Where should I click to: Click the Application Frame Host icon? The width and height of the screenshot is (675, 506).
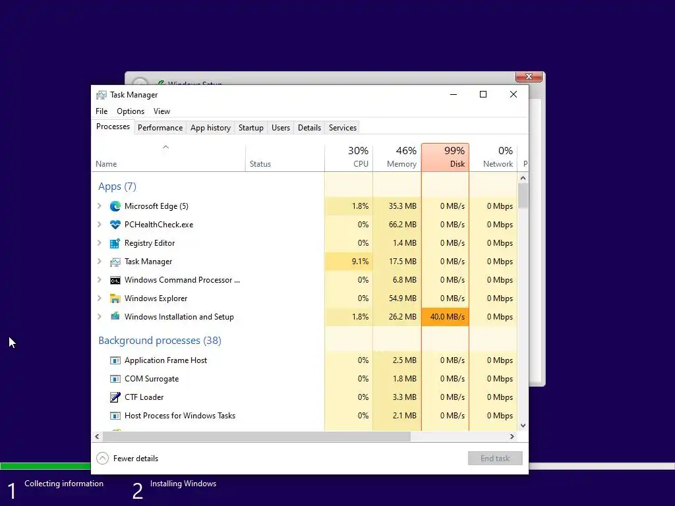(115, 360)
